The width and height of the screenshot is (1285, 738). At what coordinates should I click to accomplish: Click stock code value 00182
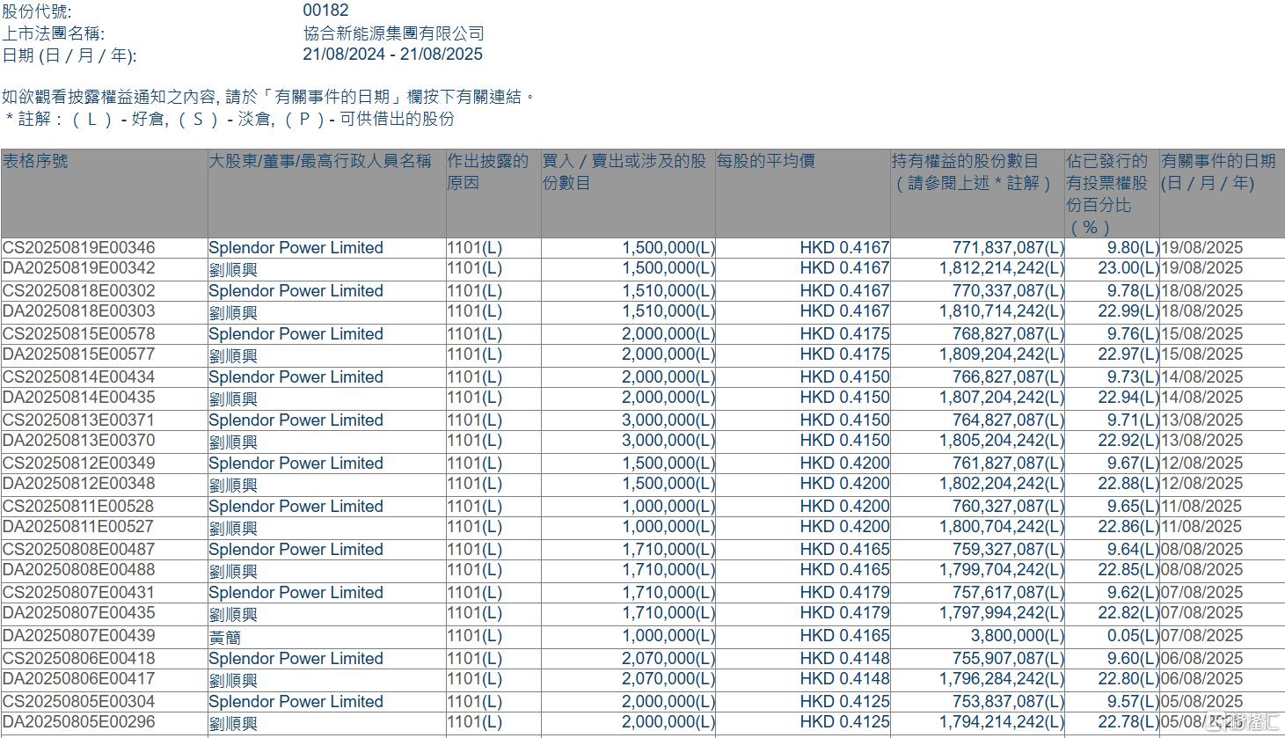[325, 11]
